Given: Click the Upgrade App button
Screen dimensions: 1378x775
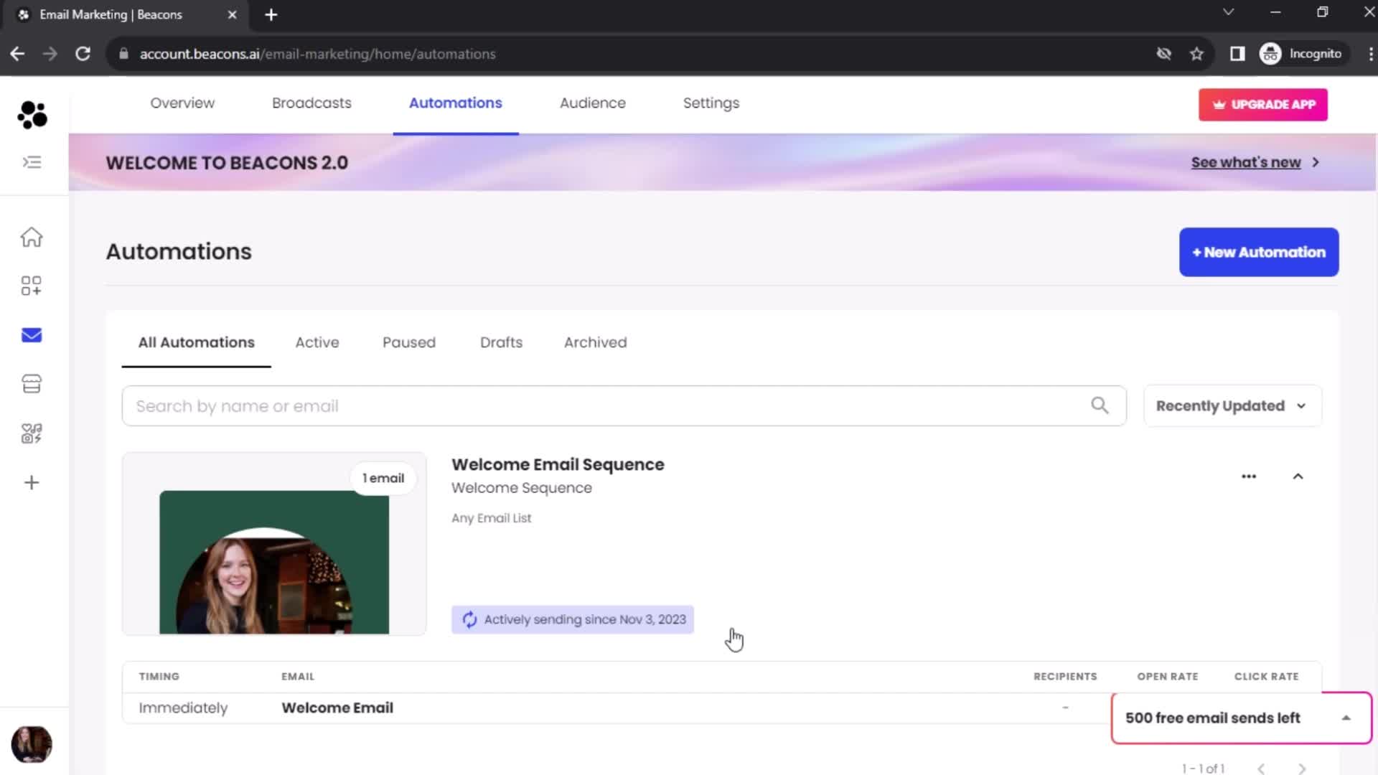Looking at the screenshot, I should 1263,104.
